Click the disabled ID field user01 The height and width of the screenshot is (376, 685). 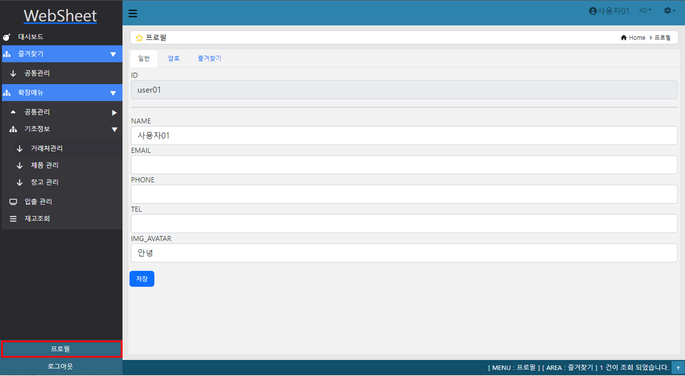(x=404, y=90)
